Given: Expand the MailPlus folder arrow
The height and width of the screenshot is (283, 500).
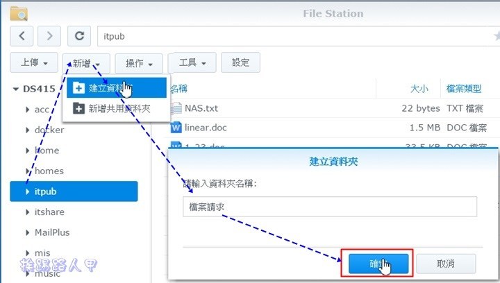Looking at the screenshot, I should pyautogui.click(x=28, y=232).
